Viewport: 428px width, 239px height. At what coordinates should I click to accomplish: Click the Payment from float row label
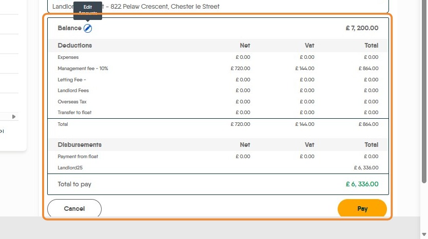78,157
